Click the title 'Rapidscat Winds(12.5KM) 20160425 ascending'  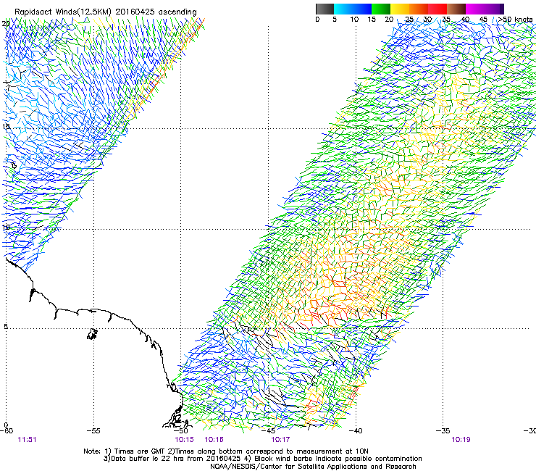click(106, 12)
